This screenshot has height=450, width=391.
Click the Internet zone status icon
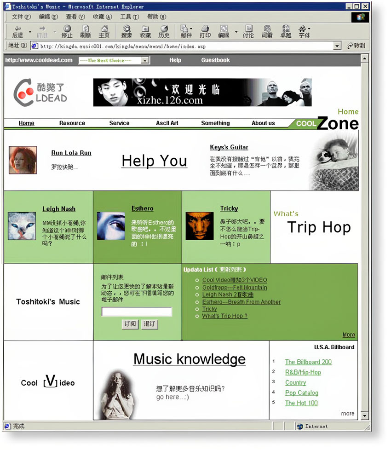(300, 427)
